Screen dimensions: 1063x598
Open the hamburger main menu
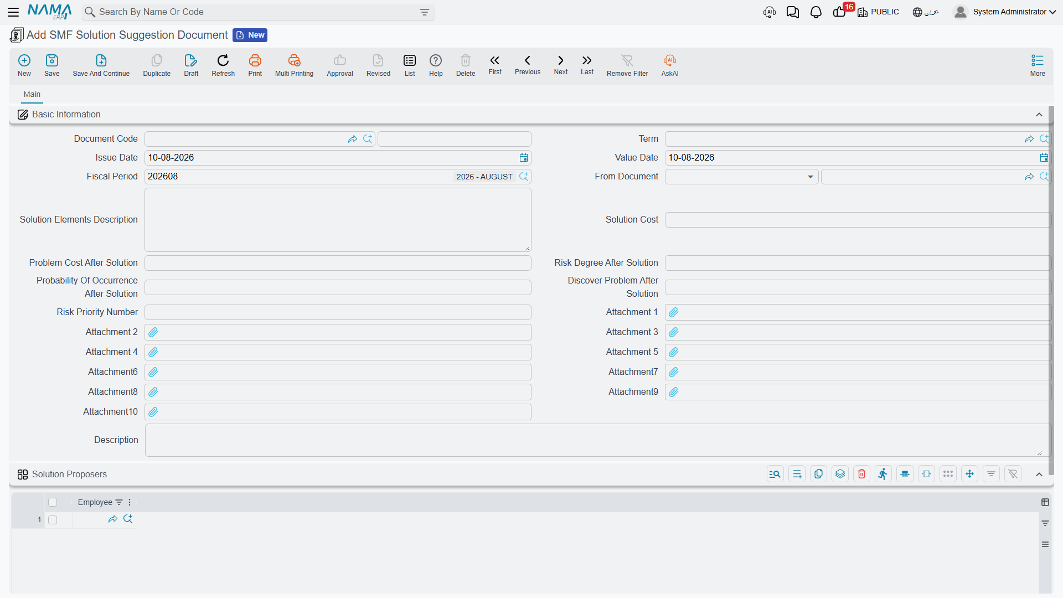13,12
